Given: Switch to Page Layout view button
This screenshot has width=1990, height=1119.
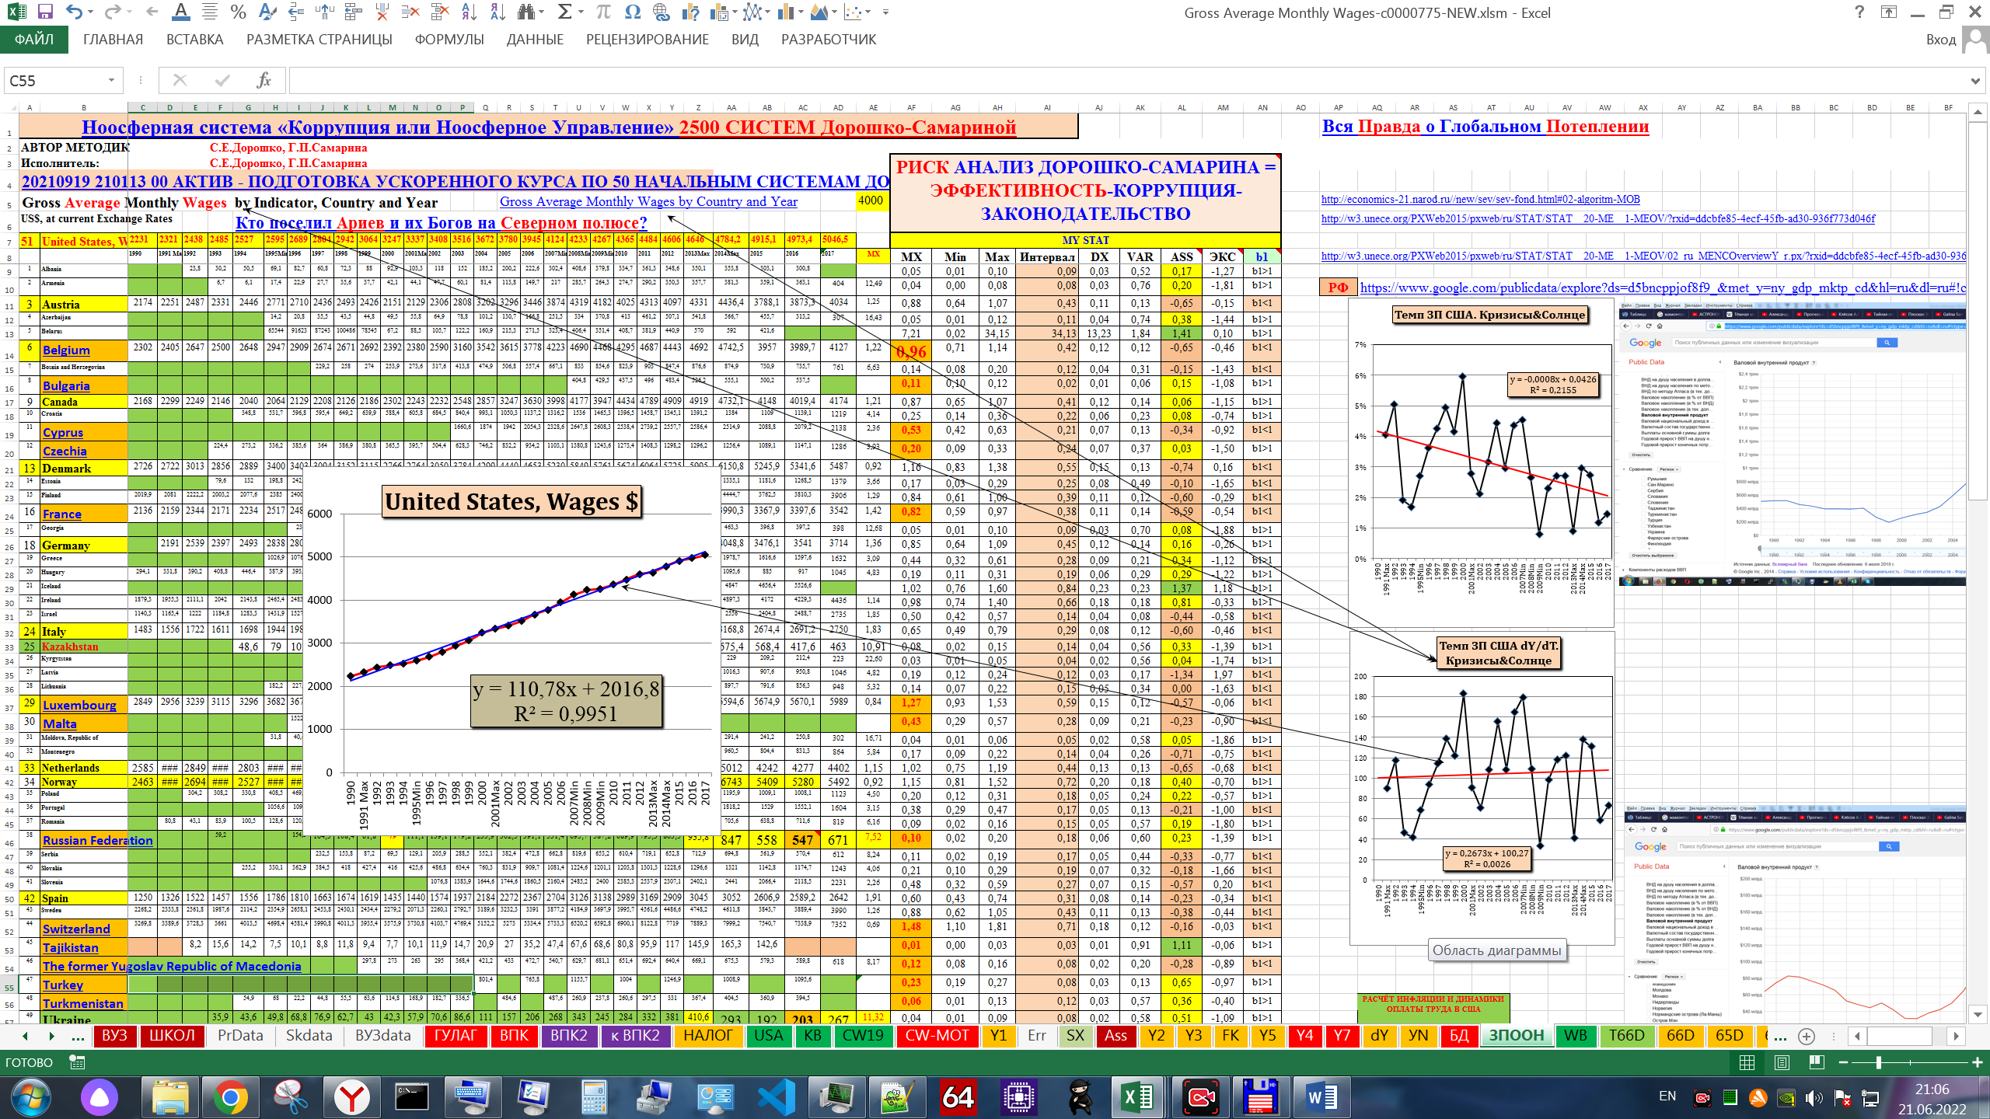Looking at the screenshot, I should (1782, 1062).
